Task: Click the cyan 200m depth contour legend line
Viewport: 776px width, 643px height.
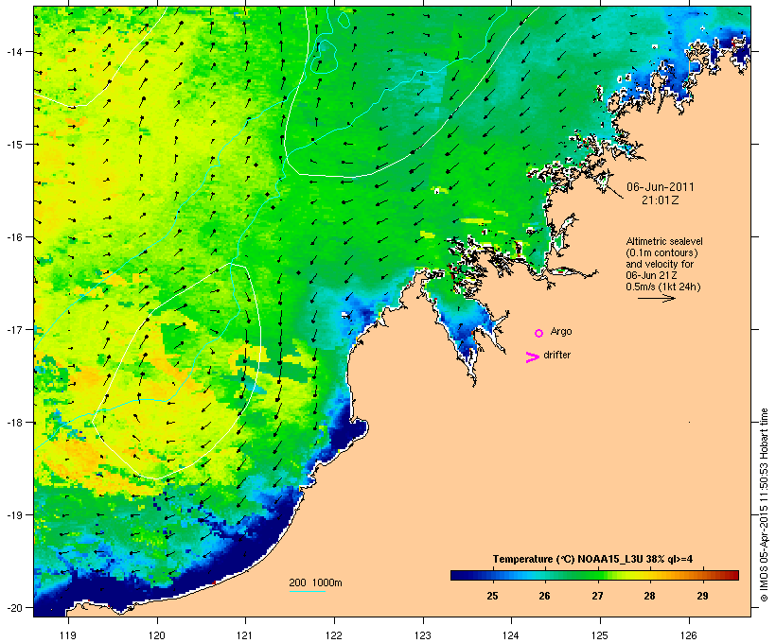Action: click(308, 591)
